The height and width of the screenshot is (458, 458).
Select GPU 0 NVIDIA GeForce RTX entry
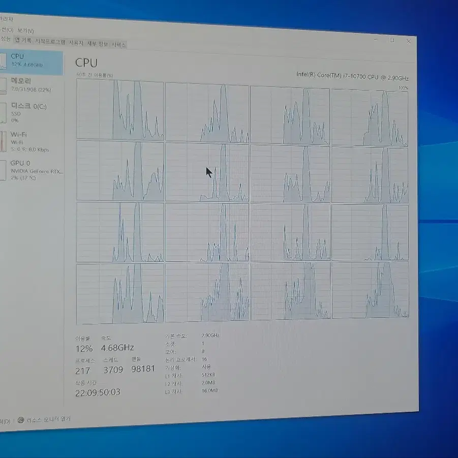pyautogui.click(x=32, y=170)
